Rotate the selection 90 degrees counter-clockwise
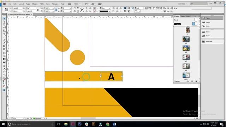 tap(78, 8)
